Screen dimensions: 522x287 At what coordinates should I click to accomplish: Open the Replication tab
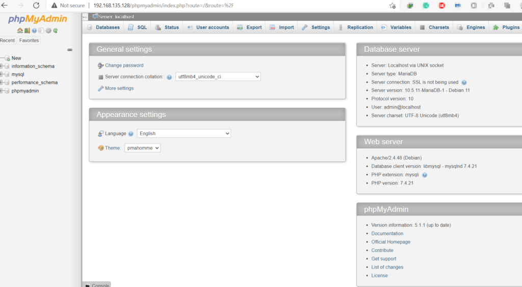(x=355, y=28)
